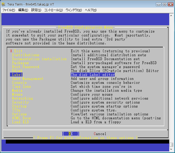Select the Packages entry
This screenshot has width=175, height=153.
click(20, 63)
